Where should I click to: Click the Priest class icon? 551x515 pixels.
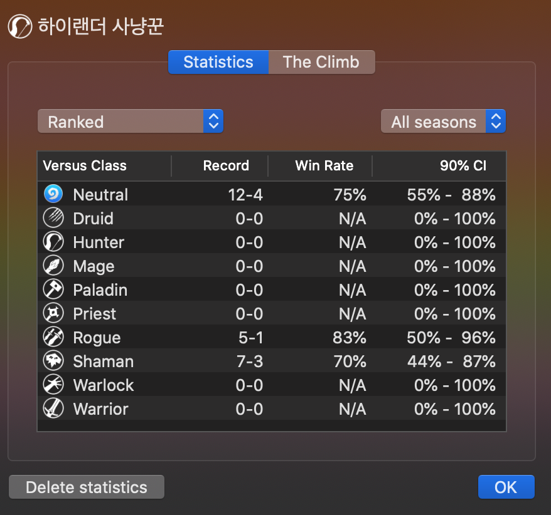coord(53,313)
